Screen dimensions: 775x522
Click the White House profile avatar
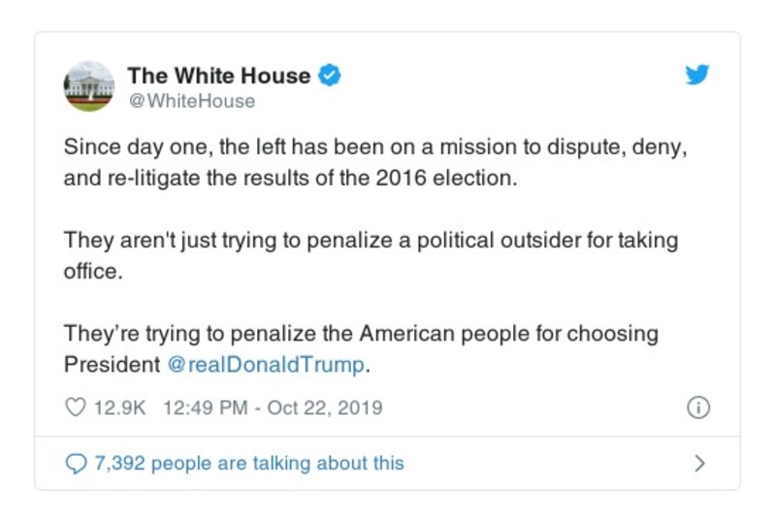(x=89, y=84)
